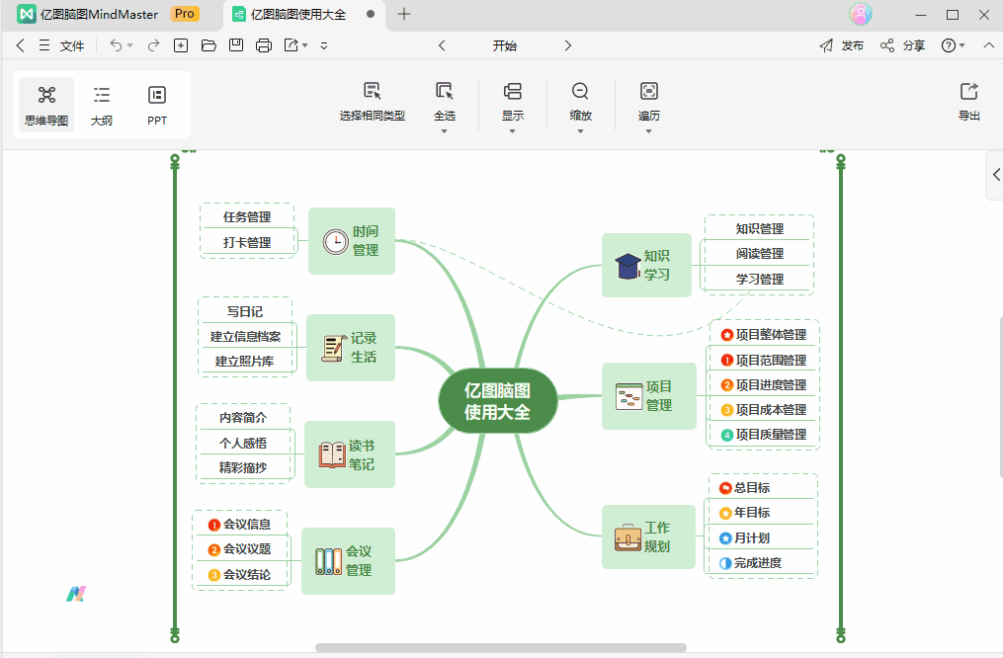Save the document with the disk icon

click(x=236, y=45)
